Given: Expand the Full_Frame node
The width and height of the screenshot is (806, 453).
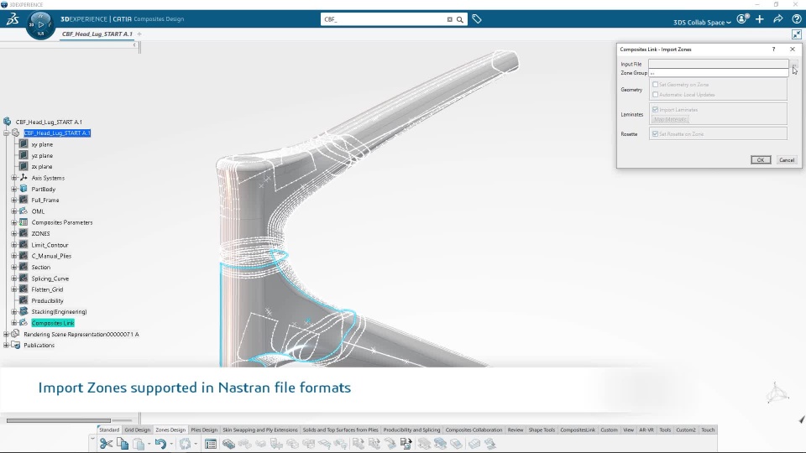Looking at the screenshot, I should tap(14, 200).
